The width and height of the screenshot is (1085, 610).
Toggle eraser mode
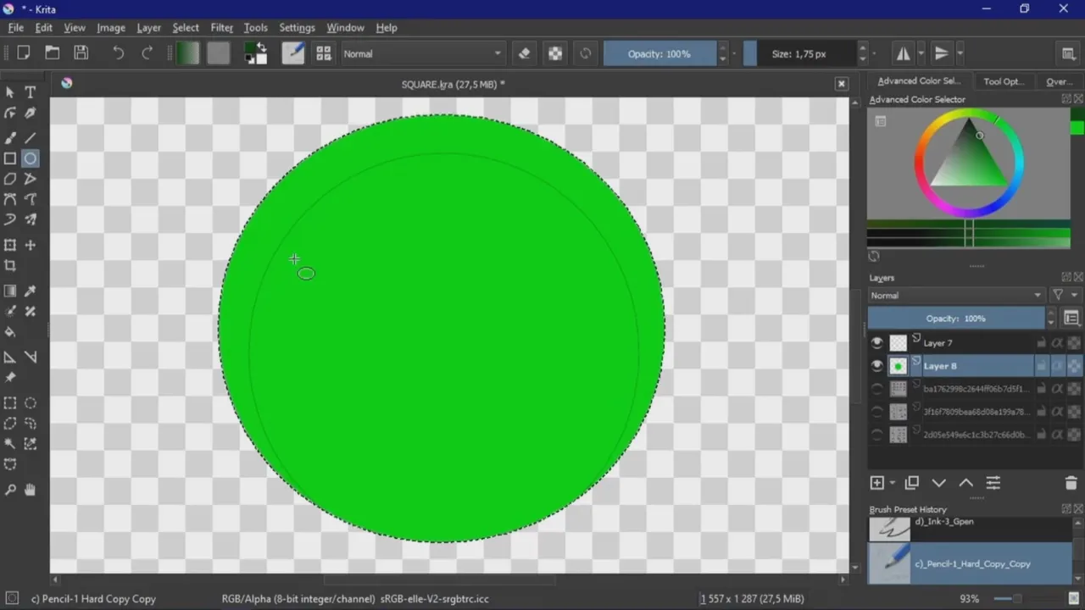coord(524,53)
